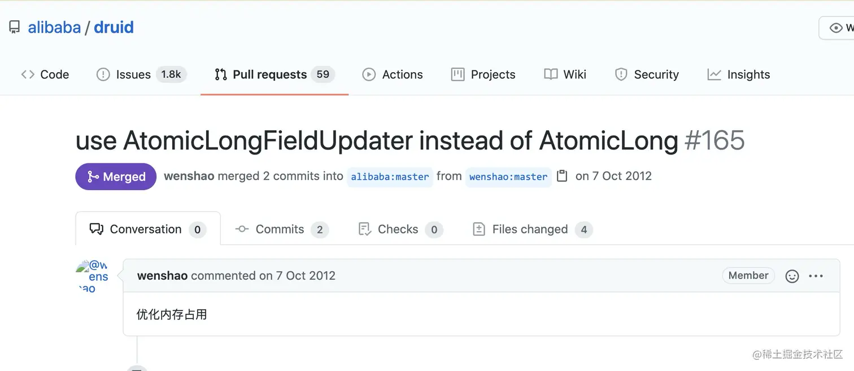
Task: Switch to Files changed tab
Action: tap(532, 229)
